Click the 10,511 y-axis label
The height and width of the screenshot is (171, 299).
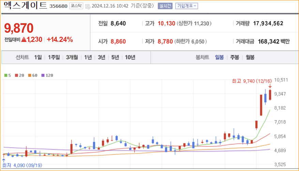tap(281, 80)
